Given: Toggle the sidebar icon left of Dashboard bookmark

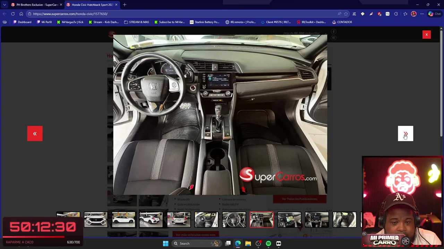Looking at the screenshot, I should (5, 22).
